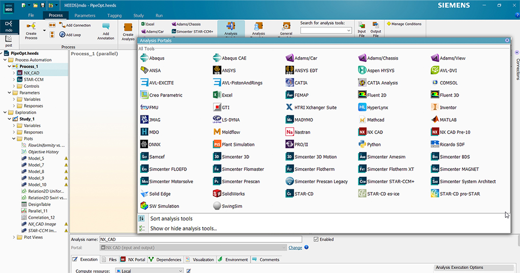Viewport: 520px width, 273px height.
Task: Close the Analysis Portals panel
Action: tap(507, 41)
